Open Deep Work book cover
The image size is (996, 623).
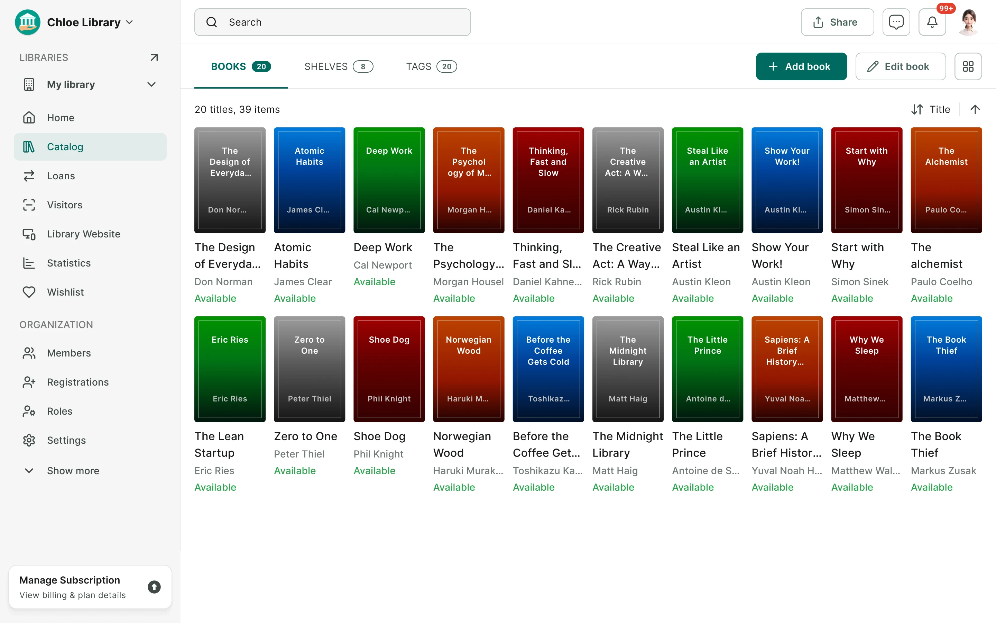tap(389, 180)
